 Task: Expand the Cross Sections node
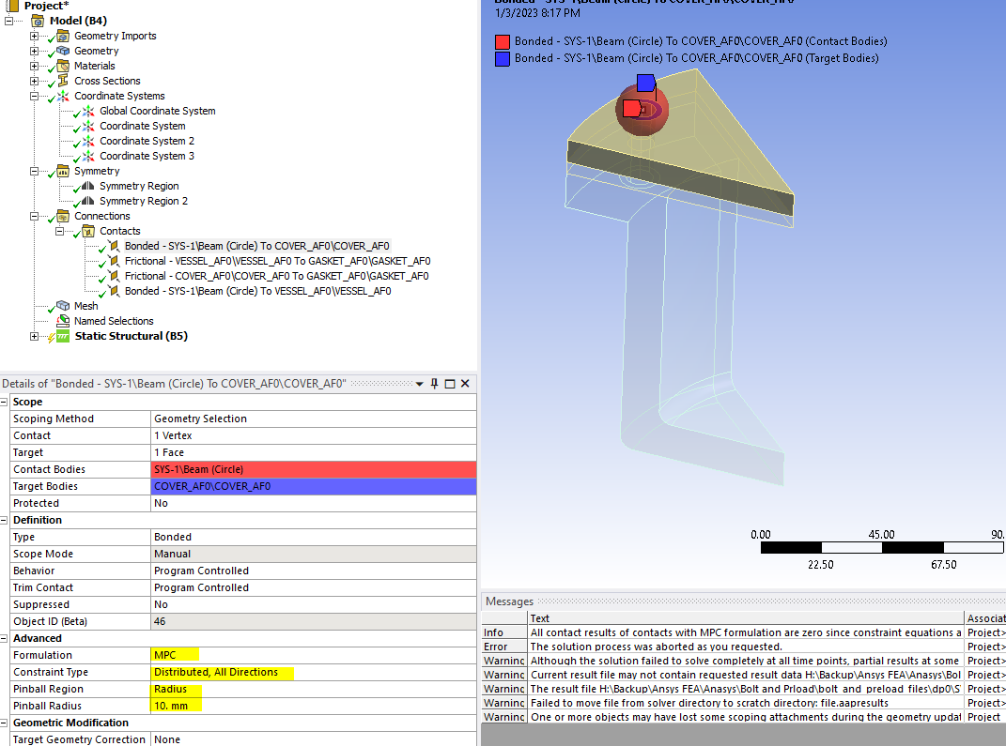point(34,81)
